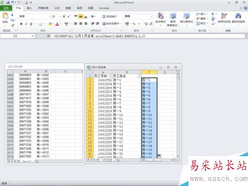Switch to the Insert ribbon tab
248x186 pixels.
tap(29, 8)
